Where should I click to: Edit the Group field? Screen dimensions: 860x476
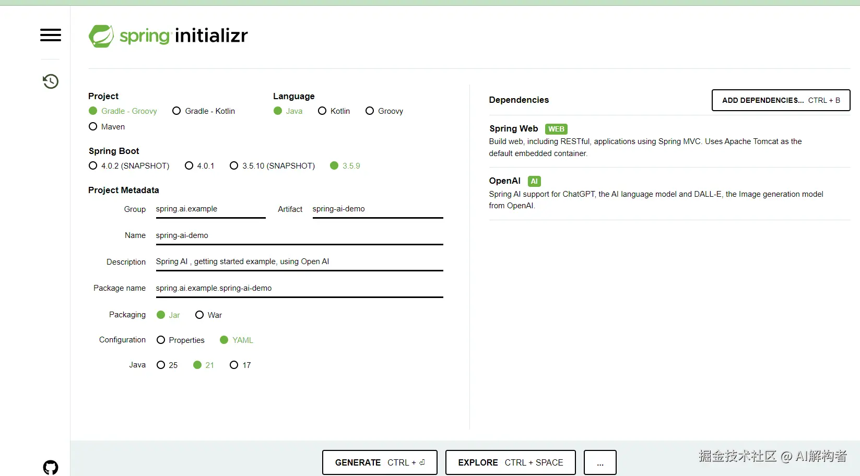pyautogui.click(x=210, y=209)
